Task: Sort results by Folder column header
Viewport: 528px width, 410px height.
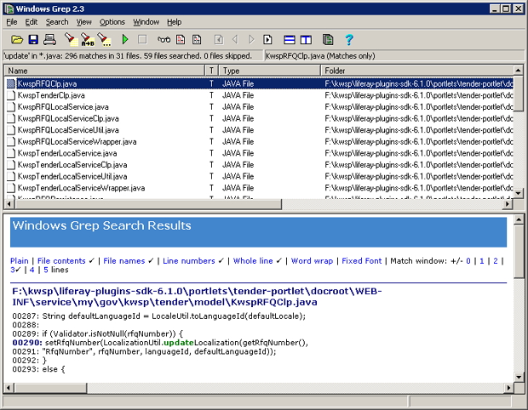Action: 417,71
